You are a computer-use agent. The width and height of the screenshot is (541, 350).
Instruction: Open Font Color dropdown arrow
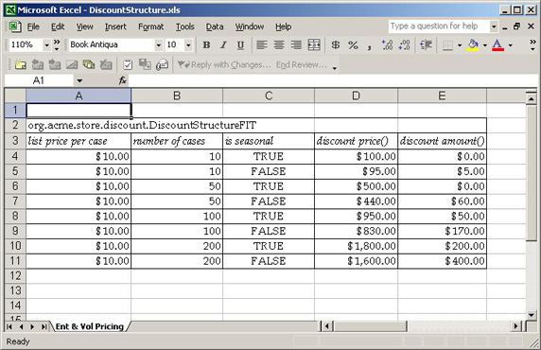click(511, 45)
